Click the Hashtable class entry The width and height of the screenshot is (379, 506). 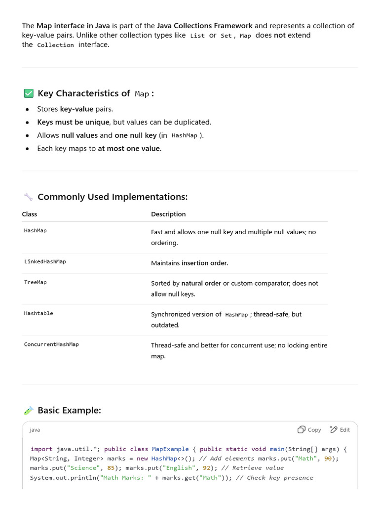pos(38,314)
